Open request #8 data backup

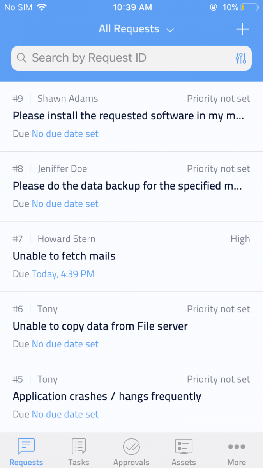[128, 186]
